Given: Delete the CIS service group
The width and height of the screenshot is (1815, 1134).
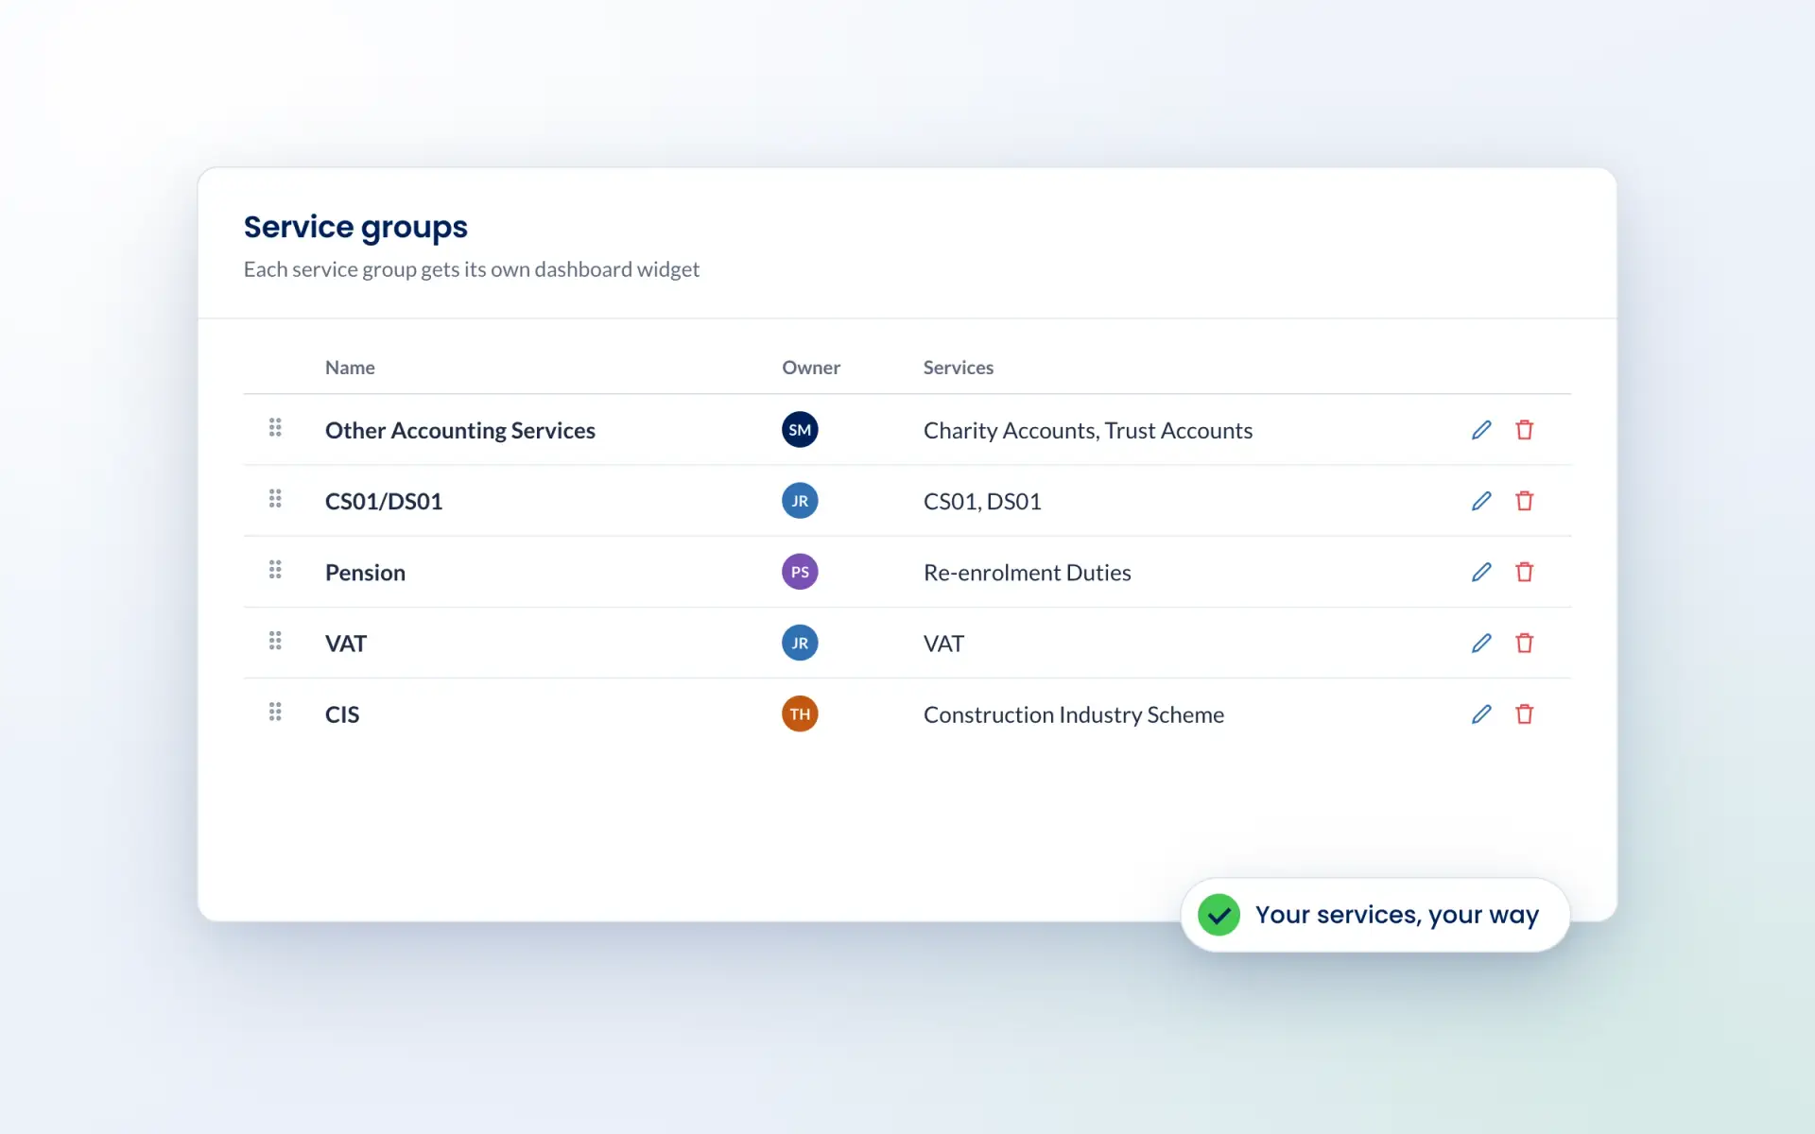Looking at the screenshot, I should pos(1524,714).
